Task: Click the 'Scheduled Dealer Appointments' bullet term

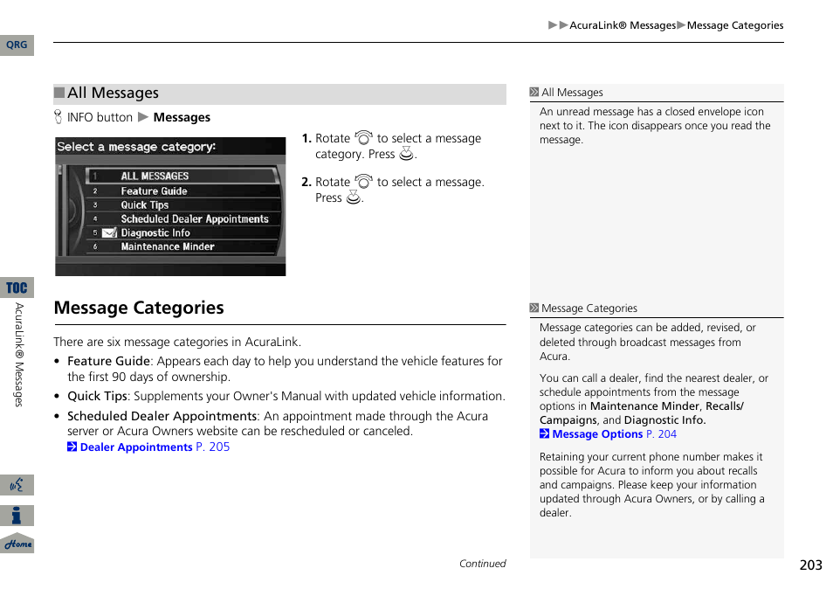Action: click(162, 416)
